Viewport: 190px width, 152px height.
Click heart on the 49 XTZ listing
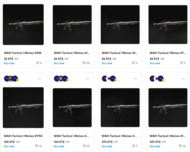[181, 63]
